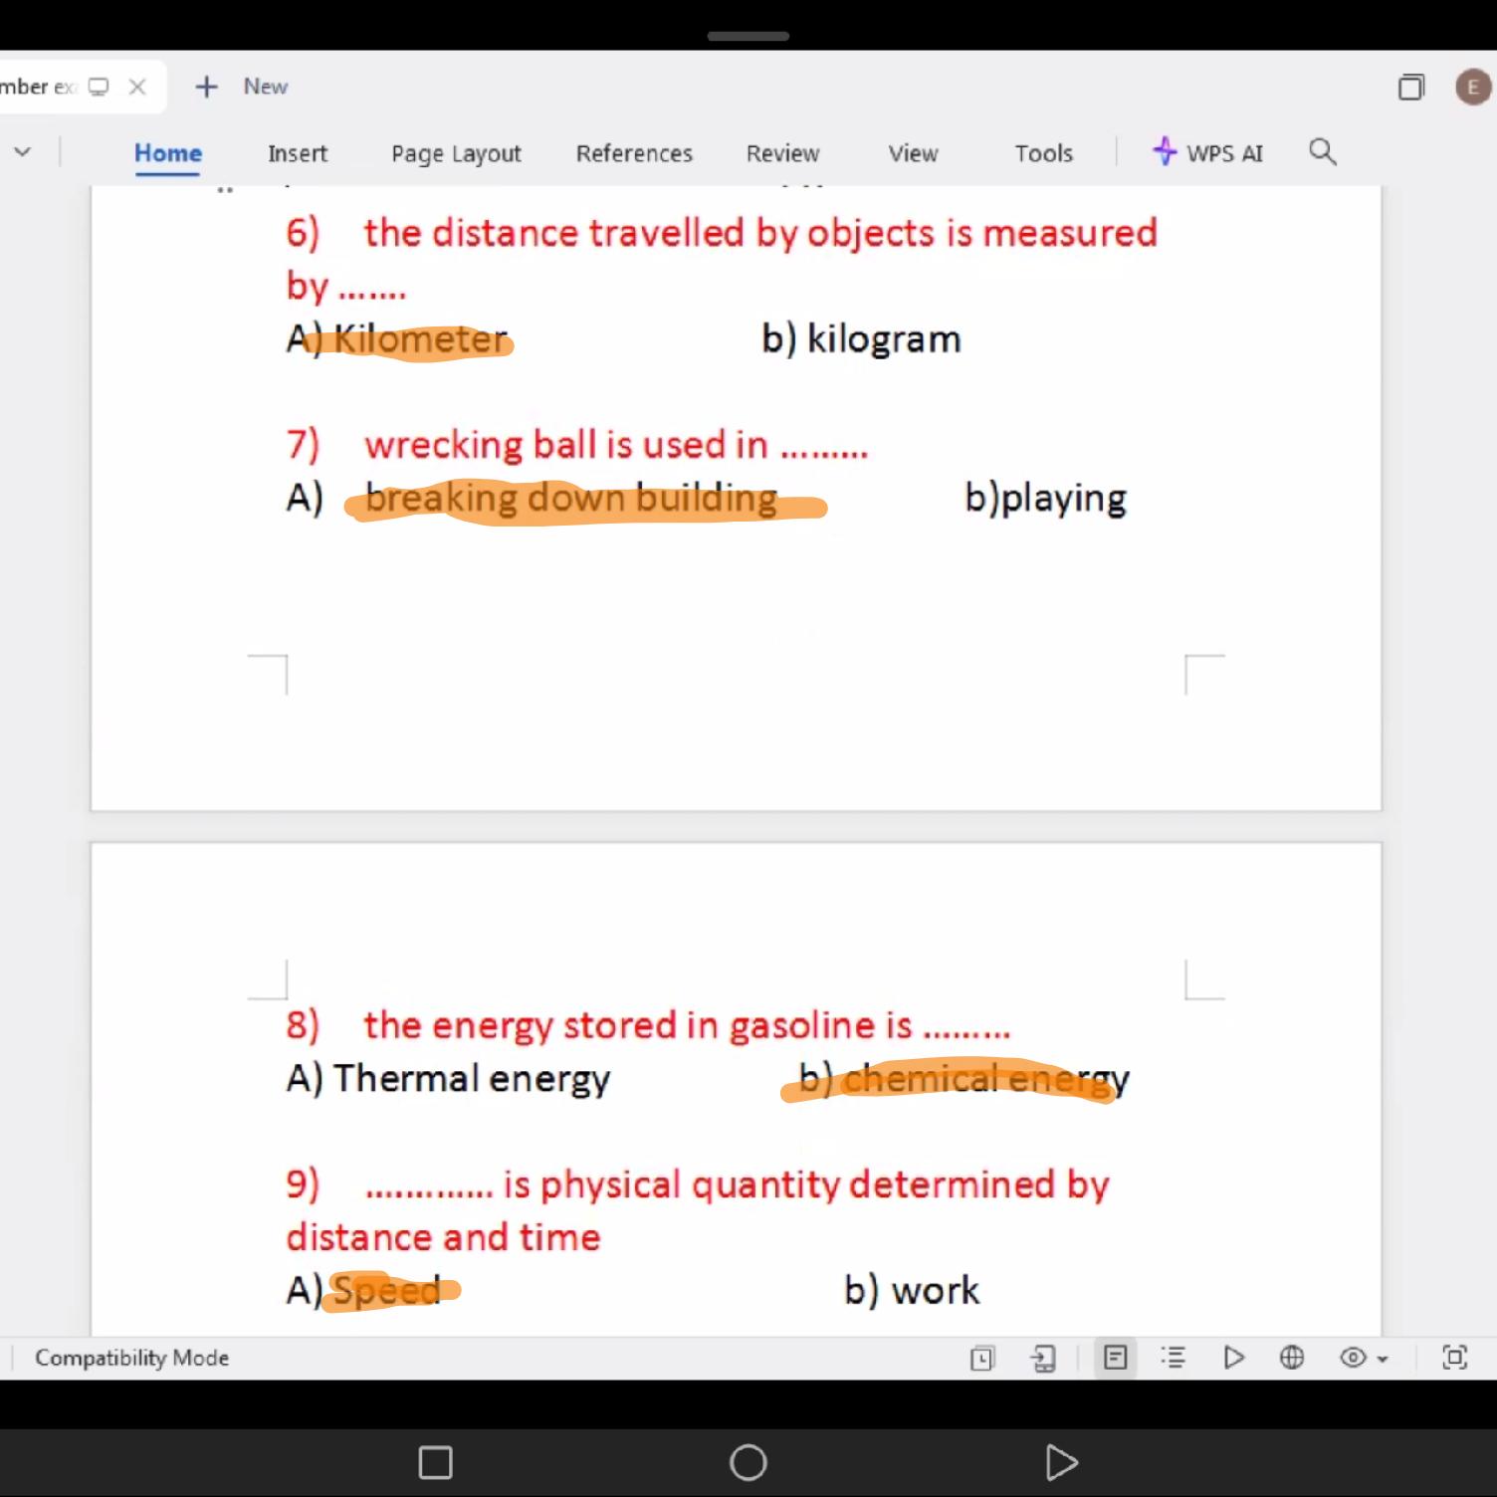Click the send-to-device icon in status bar

pos(1043,1358)
